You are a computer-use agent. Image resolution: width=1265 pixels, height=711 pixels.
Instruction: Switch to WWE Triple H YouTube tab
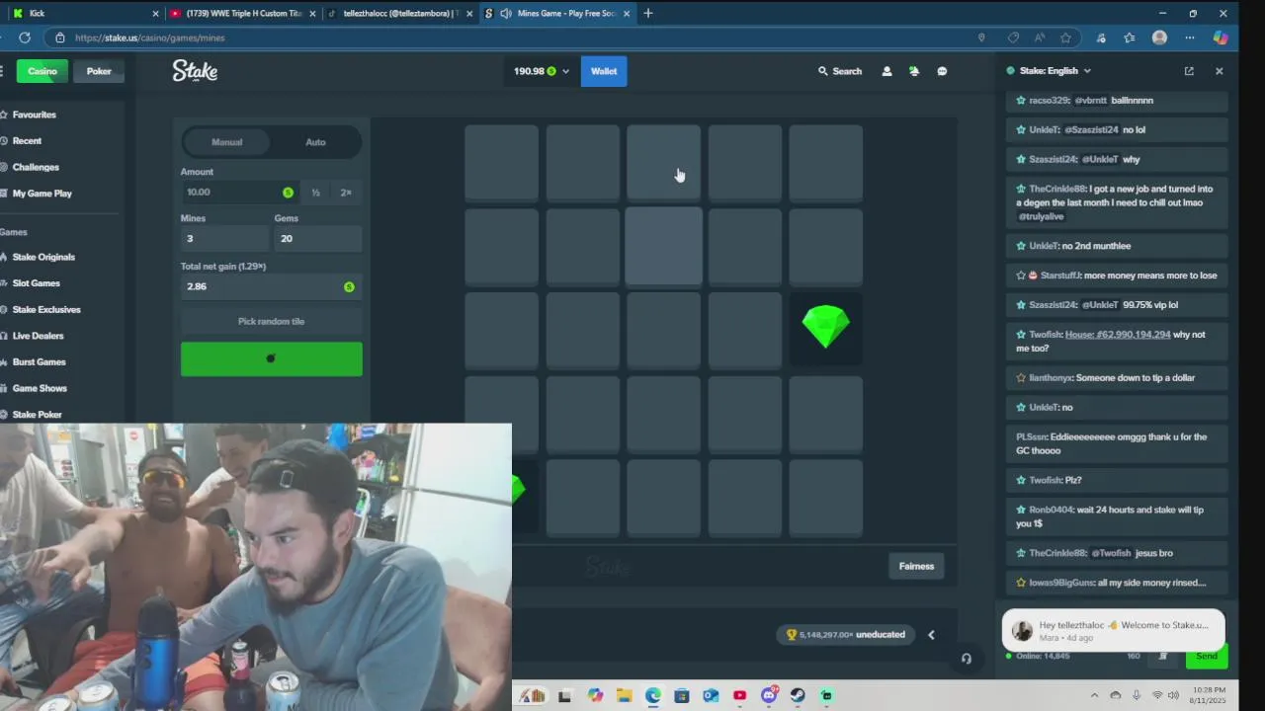(242, 13)
